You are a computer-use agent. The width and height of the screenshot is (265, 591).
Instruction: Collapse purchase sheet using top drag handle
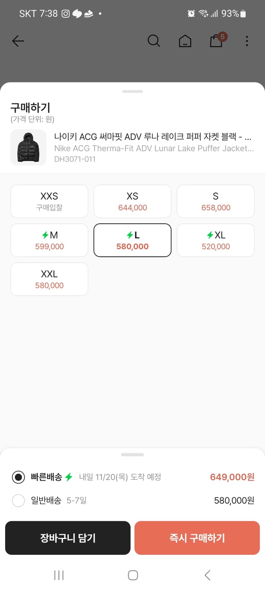(132, 91)
